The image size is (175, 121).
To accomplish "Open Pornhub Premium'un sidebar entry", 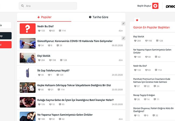I will tap(152, 80).
